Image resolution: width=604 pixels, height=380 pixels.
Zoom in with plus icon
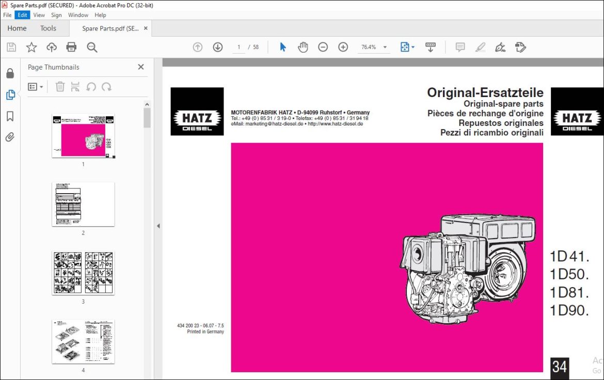coord(343,47)
